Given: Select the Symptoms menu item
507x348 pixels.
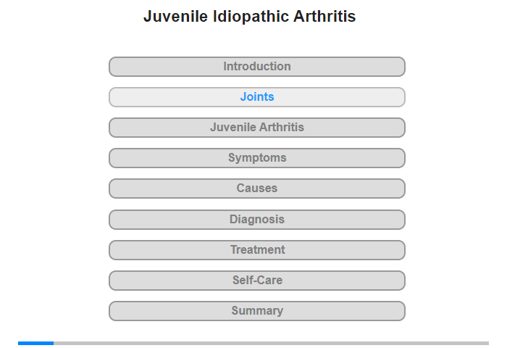Looking at the screenshot, I should point(256,158).
